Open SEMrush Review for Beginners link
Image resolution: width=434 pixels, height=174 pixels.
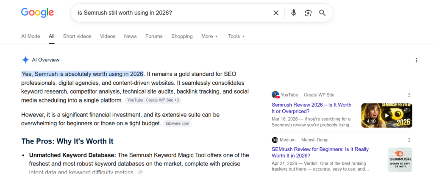pyautogui.click(x=320, y=152)
